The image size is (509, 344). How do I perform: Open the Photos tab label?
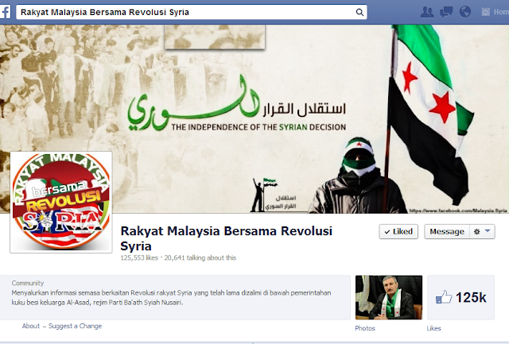365,328
